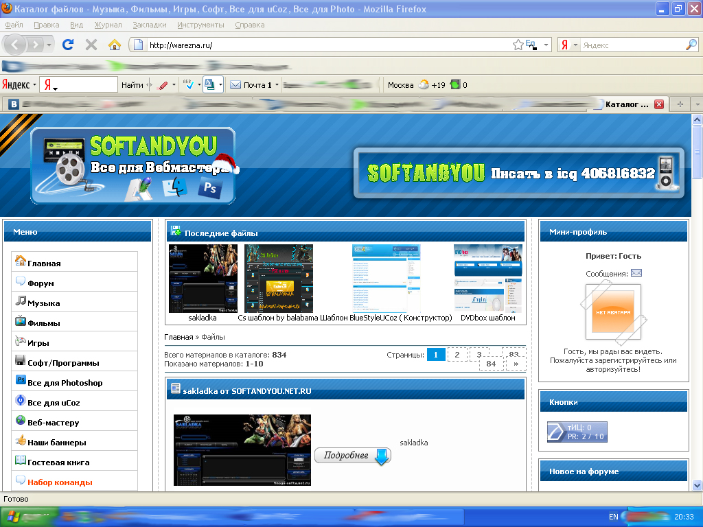Go to the Home page icon
This screenshot has height=527, width=703.
point(115,45)
